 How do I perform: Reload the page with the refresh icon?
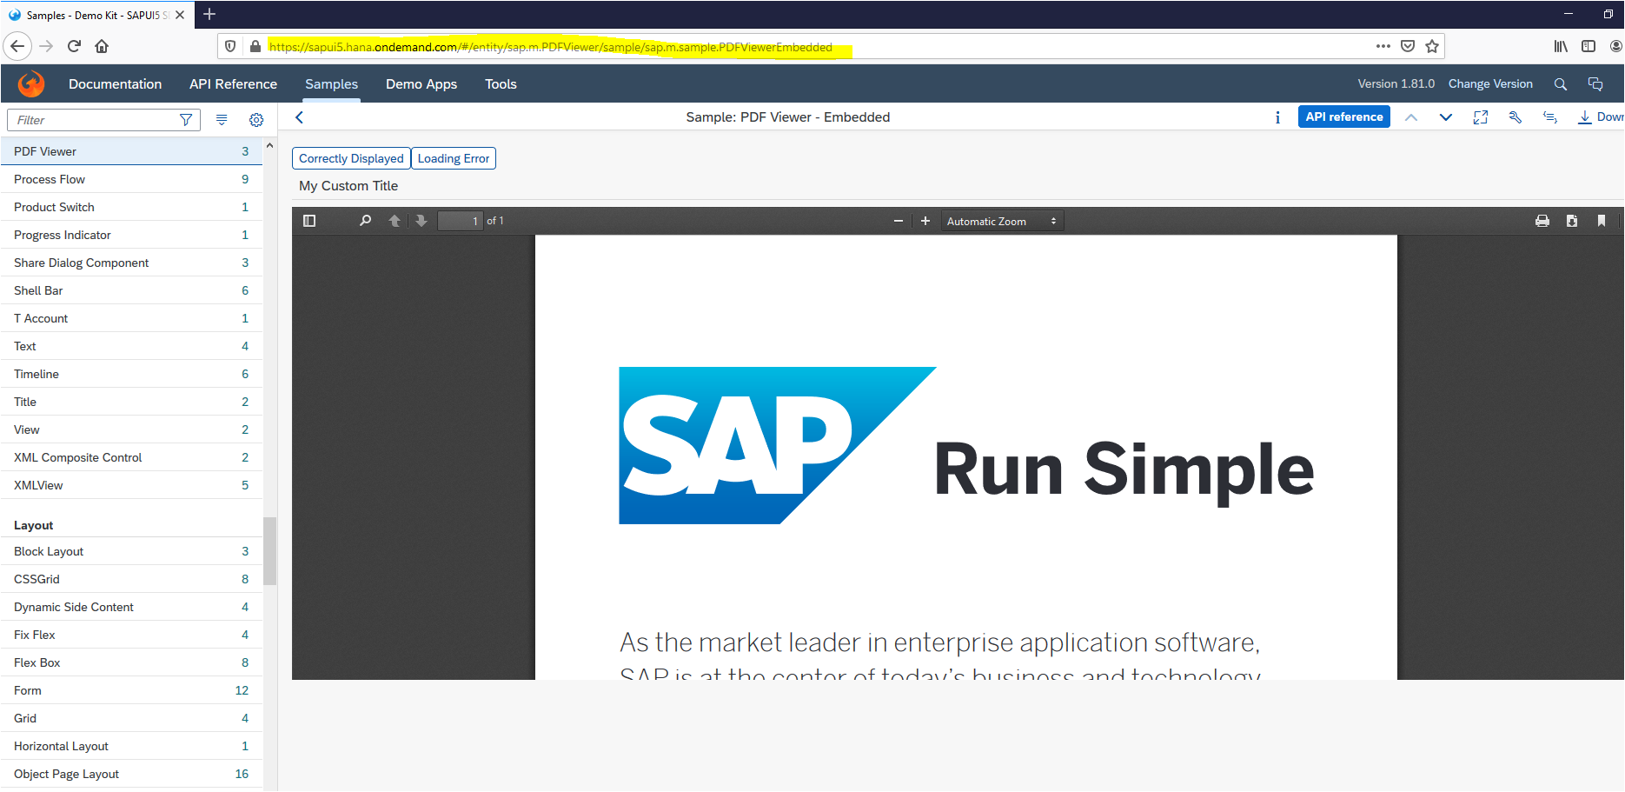click(74, 46)
